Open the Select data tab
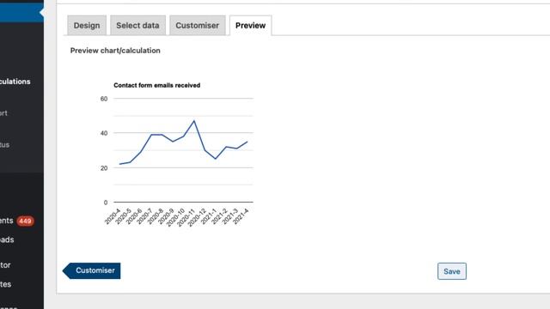The width and height of the screenshot is (550, 309). click(x=137, y=25)
